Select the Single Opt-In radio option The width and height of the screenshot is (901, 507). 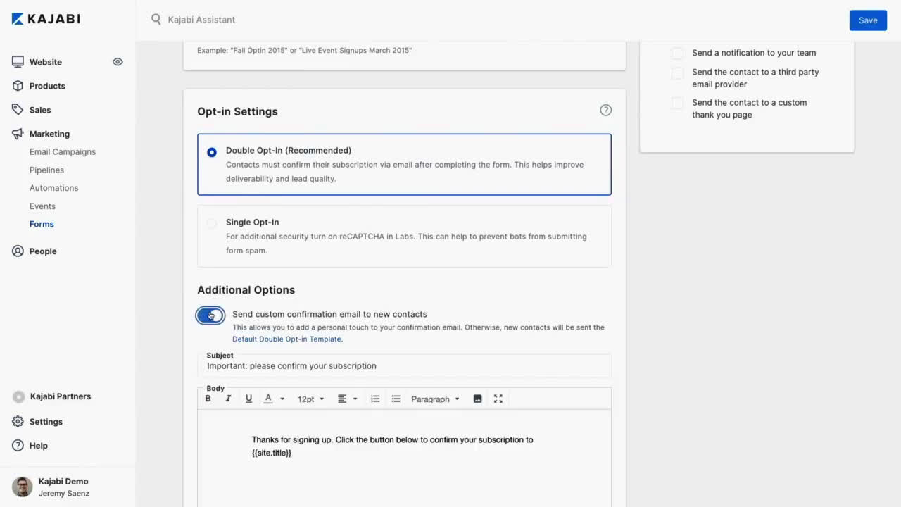tap(212, 223)
